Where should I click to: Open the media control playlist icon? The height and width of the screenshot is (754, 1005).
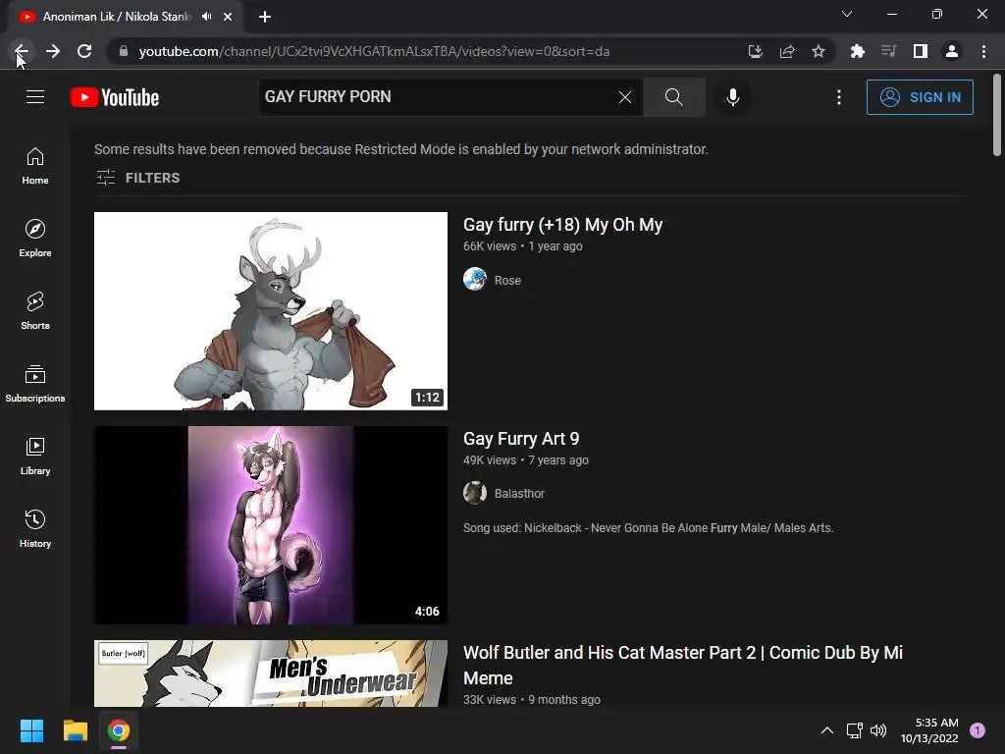888,51
